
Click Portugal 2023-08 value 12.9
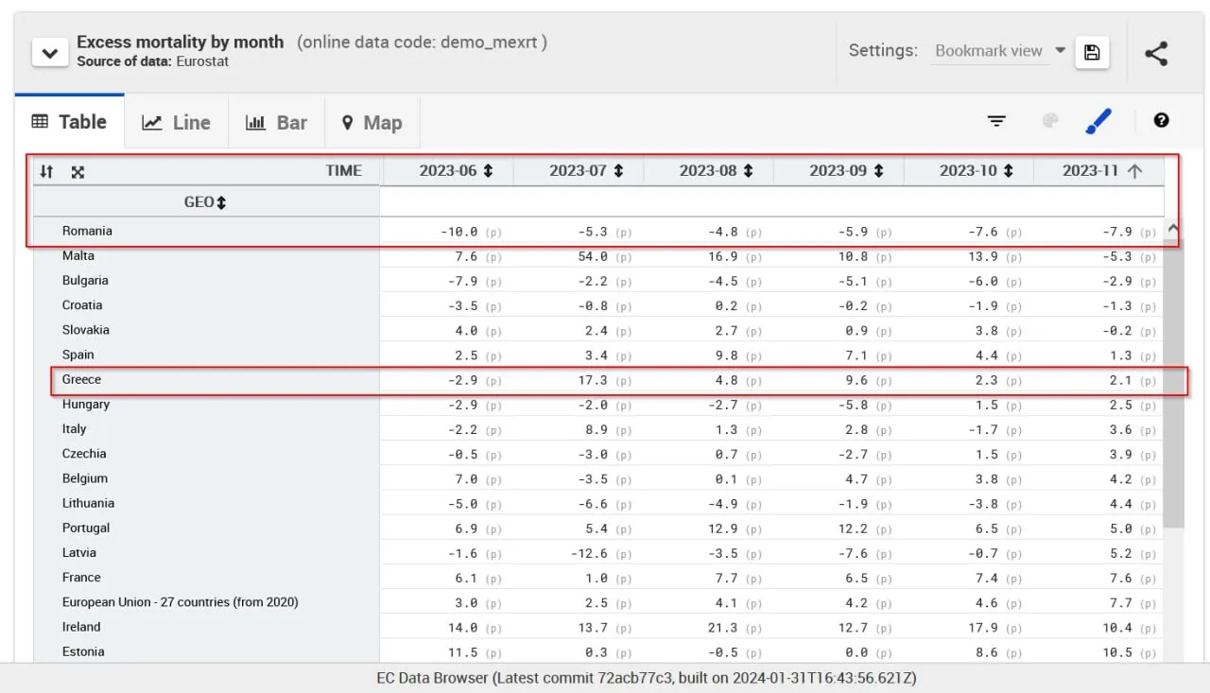pos(722,528)
